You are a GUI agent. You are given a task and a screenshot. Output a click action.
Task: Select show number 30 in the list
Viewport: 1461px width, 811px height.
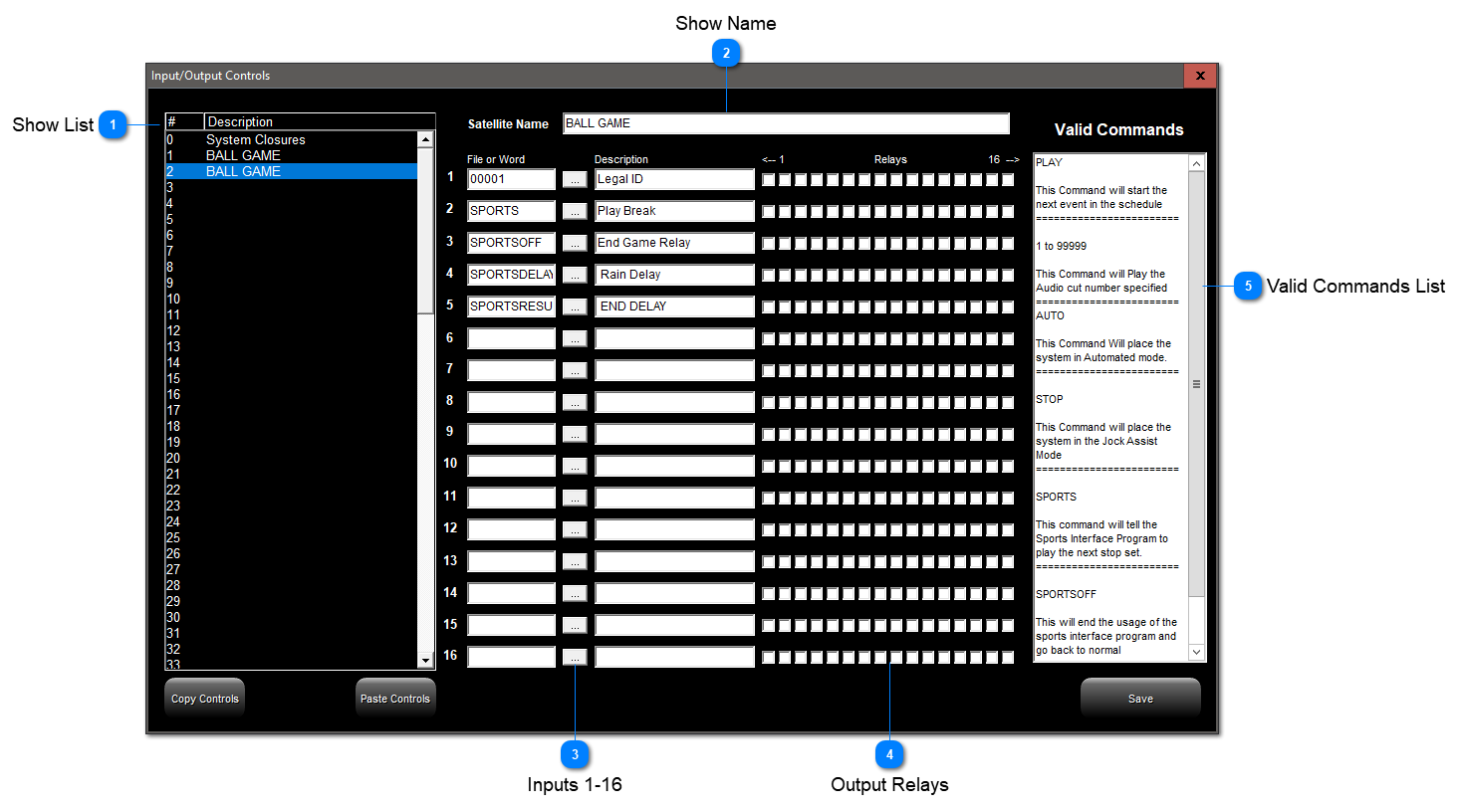[291, 617]
